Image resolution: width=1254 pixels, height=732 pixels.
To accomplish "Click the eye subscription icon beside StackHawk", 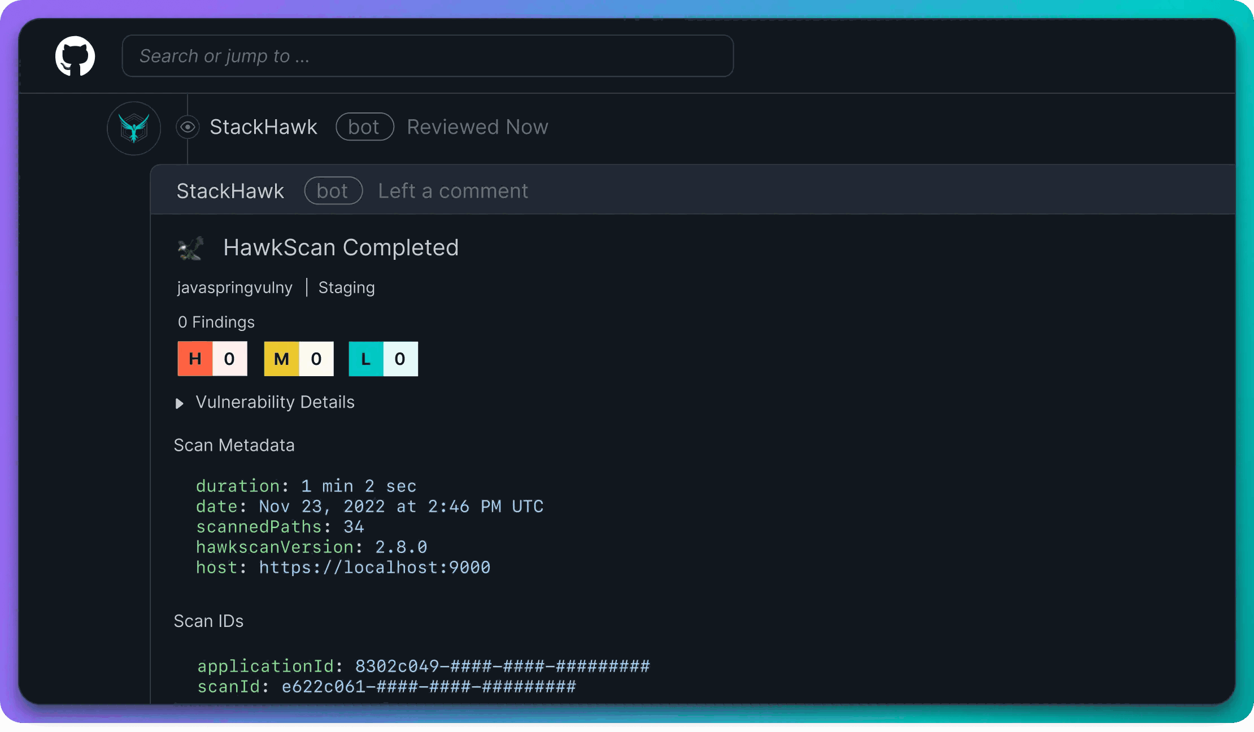I will [x=188, y=127].
